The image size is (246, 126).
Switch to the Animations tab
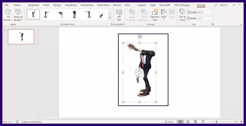(x=87, y=5)
